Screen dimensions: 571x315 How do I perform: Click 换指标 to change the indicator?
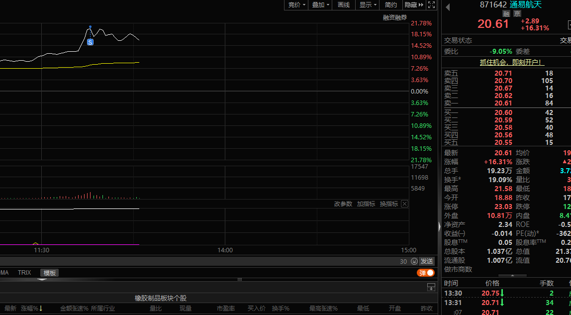pyautogui.click(x=388, y=204)
